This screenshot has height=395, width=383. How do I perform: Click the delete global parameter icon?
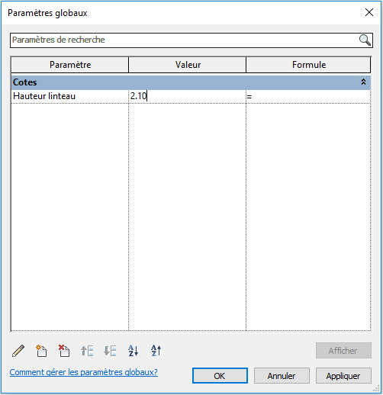[64, 351]
